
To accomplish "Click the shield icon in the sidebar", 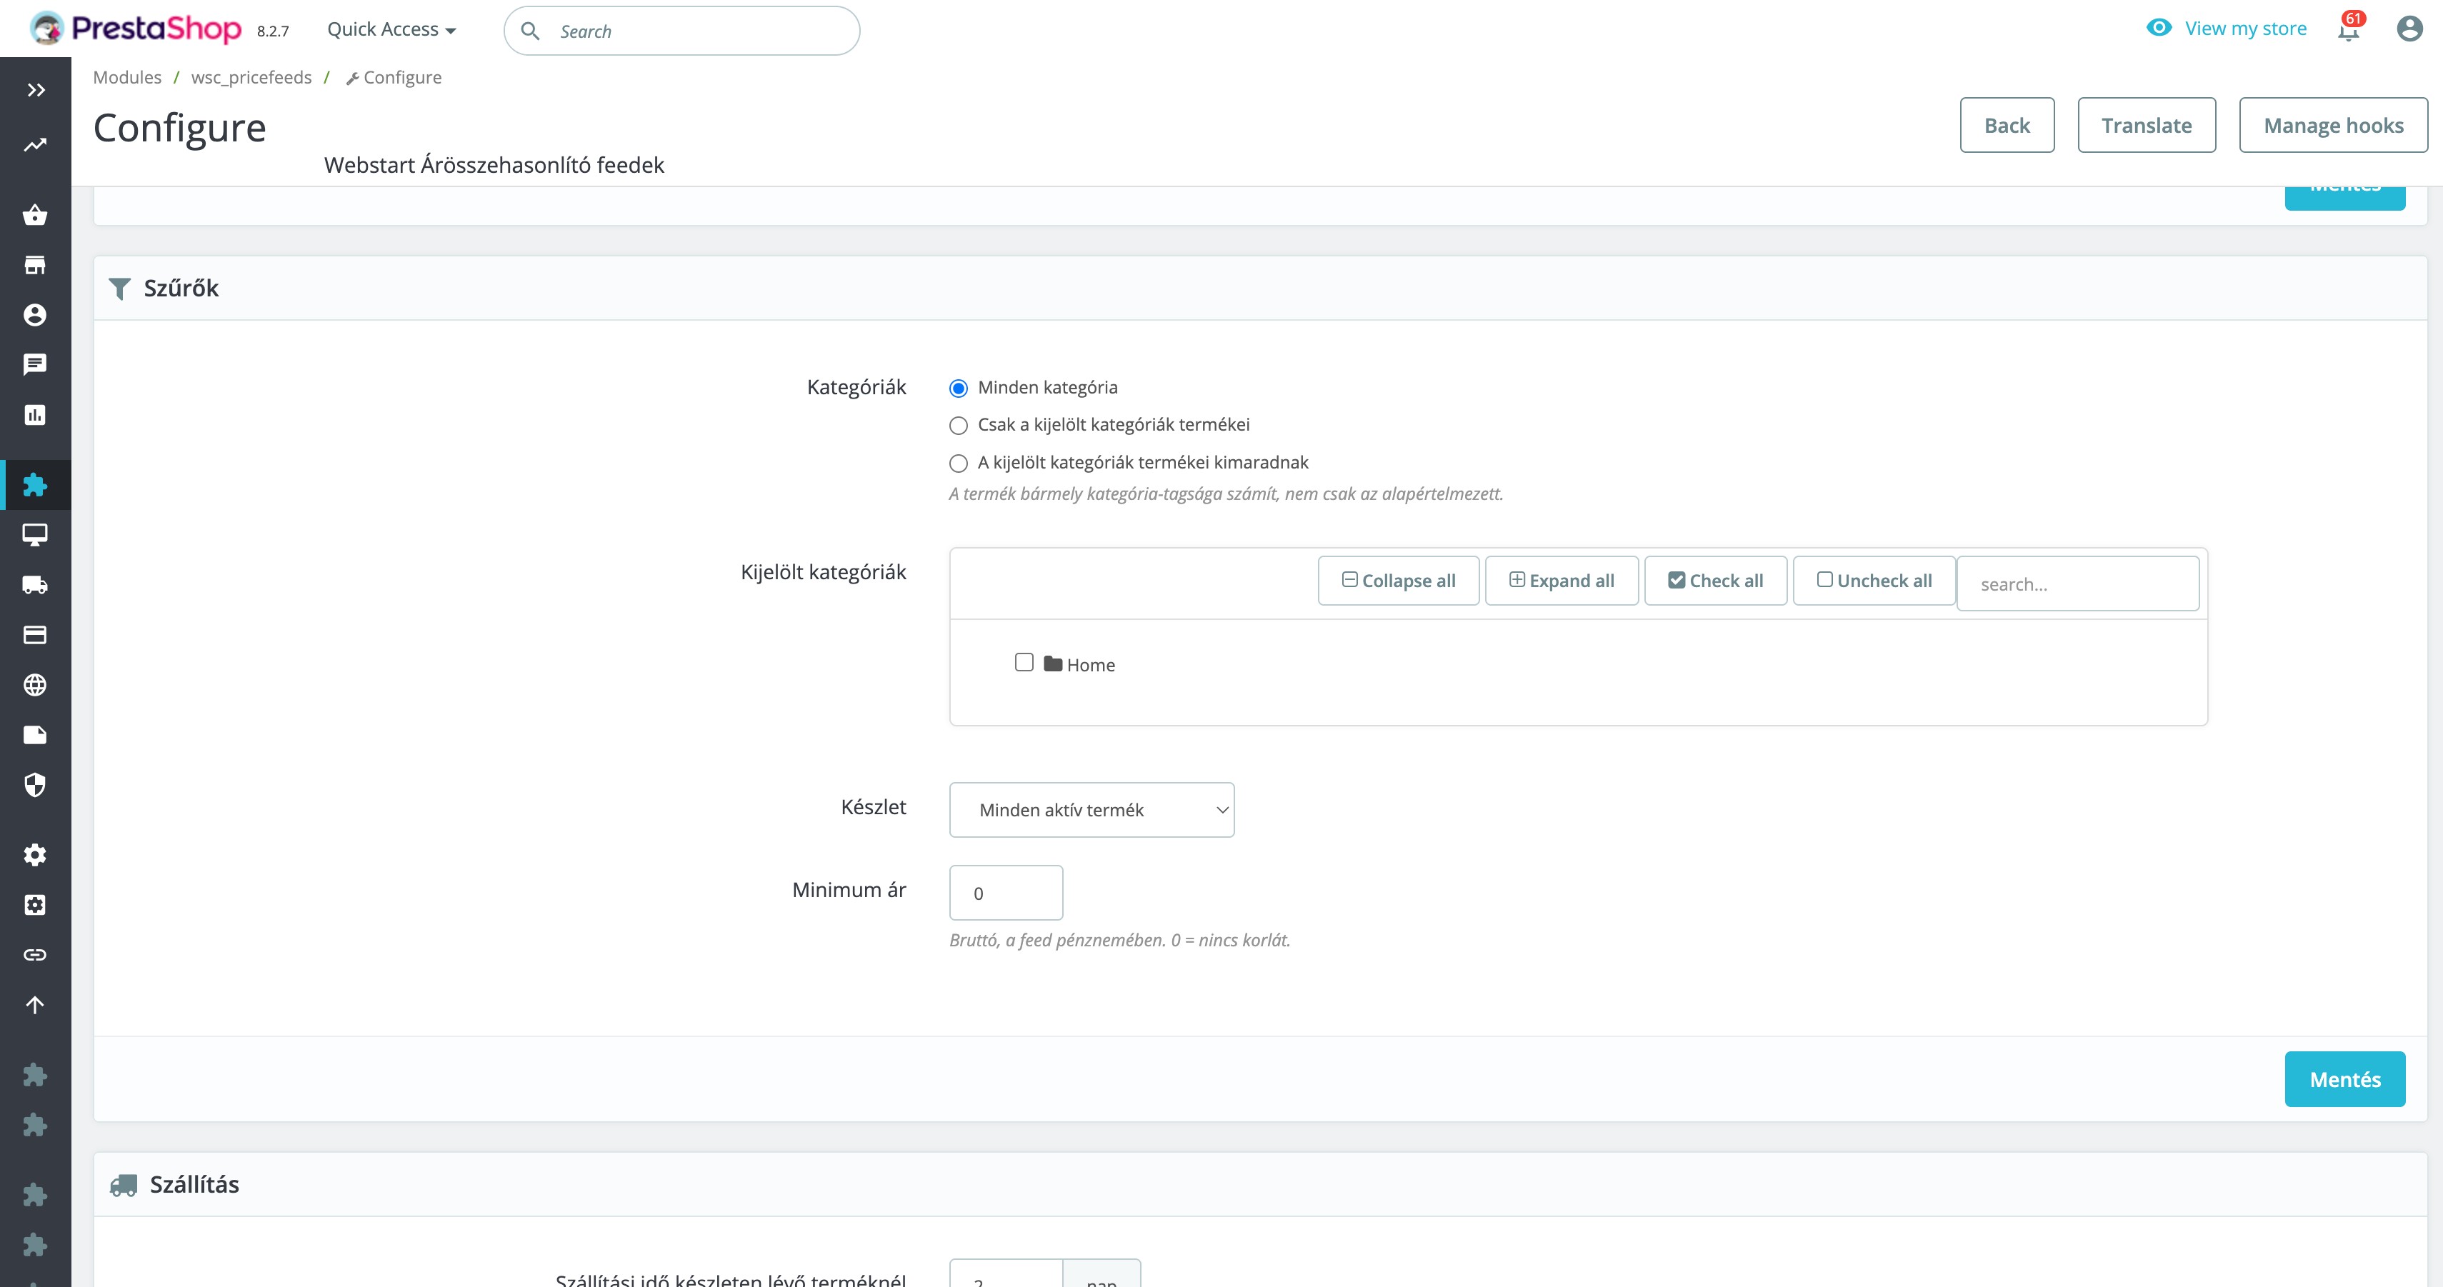I will 35,784.
